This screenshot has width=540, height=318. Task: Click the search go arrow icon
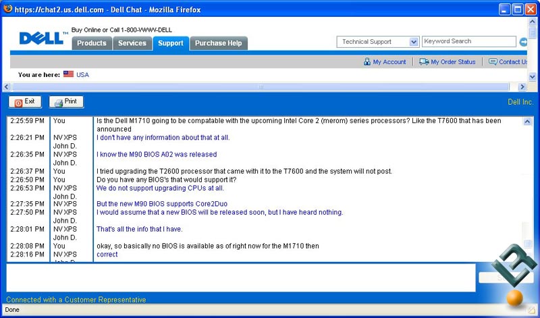522,42
